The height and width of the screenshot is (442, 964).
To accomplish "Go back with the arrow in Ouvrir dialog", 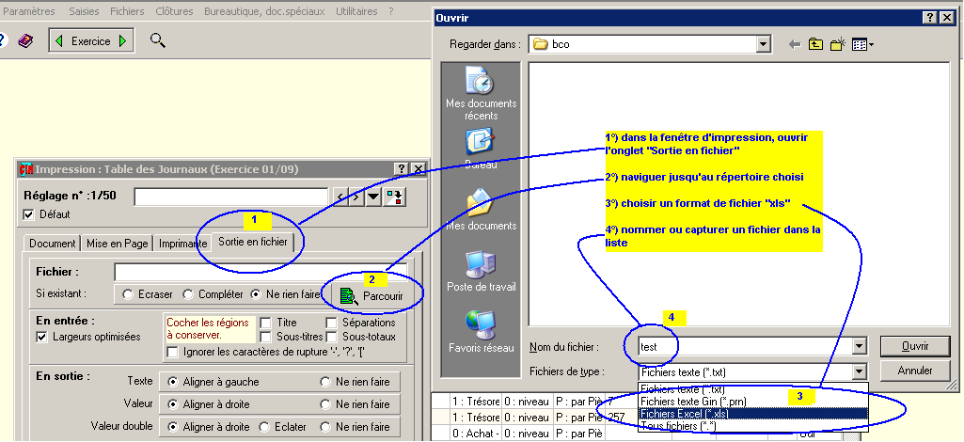I will coord(795,44).
